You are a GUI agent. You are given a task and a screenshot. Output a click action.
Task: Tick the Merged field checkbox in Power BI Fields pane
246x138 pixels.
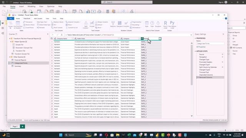click(x=229, y=44)
